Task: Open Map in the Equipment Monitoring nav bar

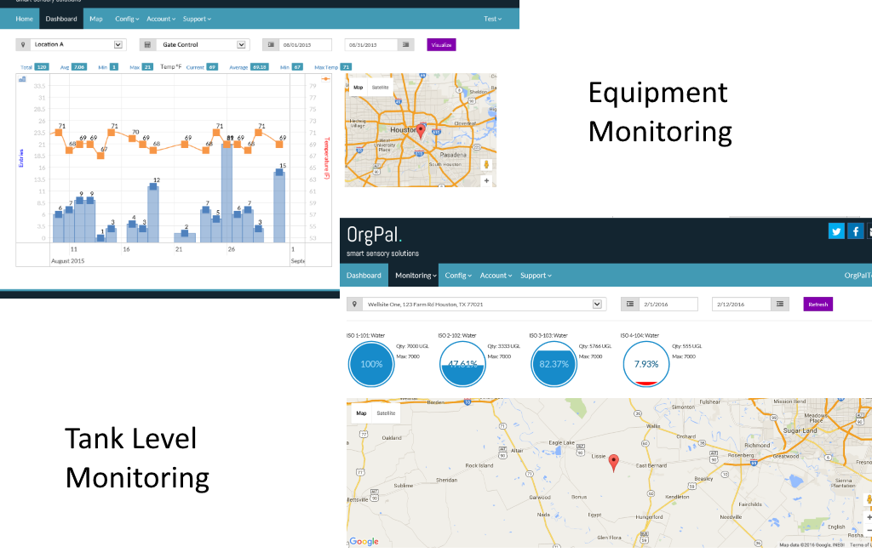Action: coord(96,19)
